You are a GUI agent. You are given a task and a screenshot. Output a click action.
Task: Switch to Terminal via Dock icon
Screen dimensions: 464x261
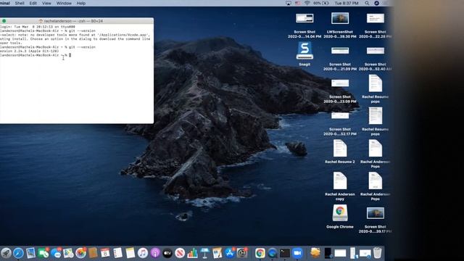coord(285,253)
